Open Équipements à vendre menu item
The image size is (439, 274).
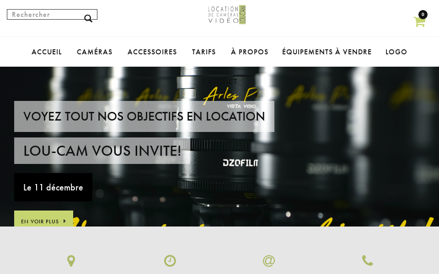coord(327,52)
